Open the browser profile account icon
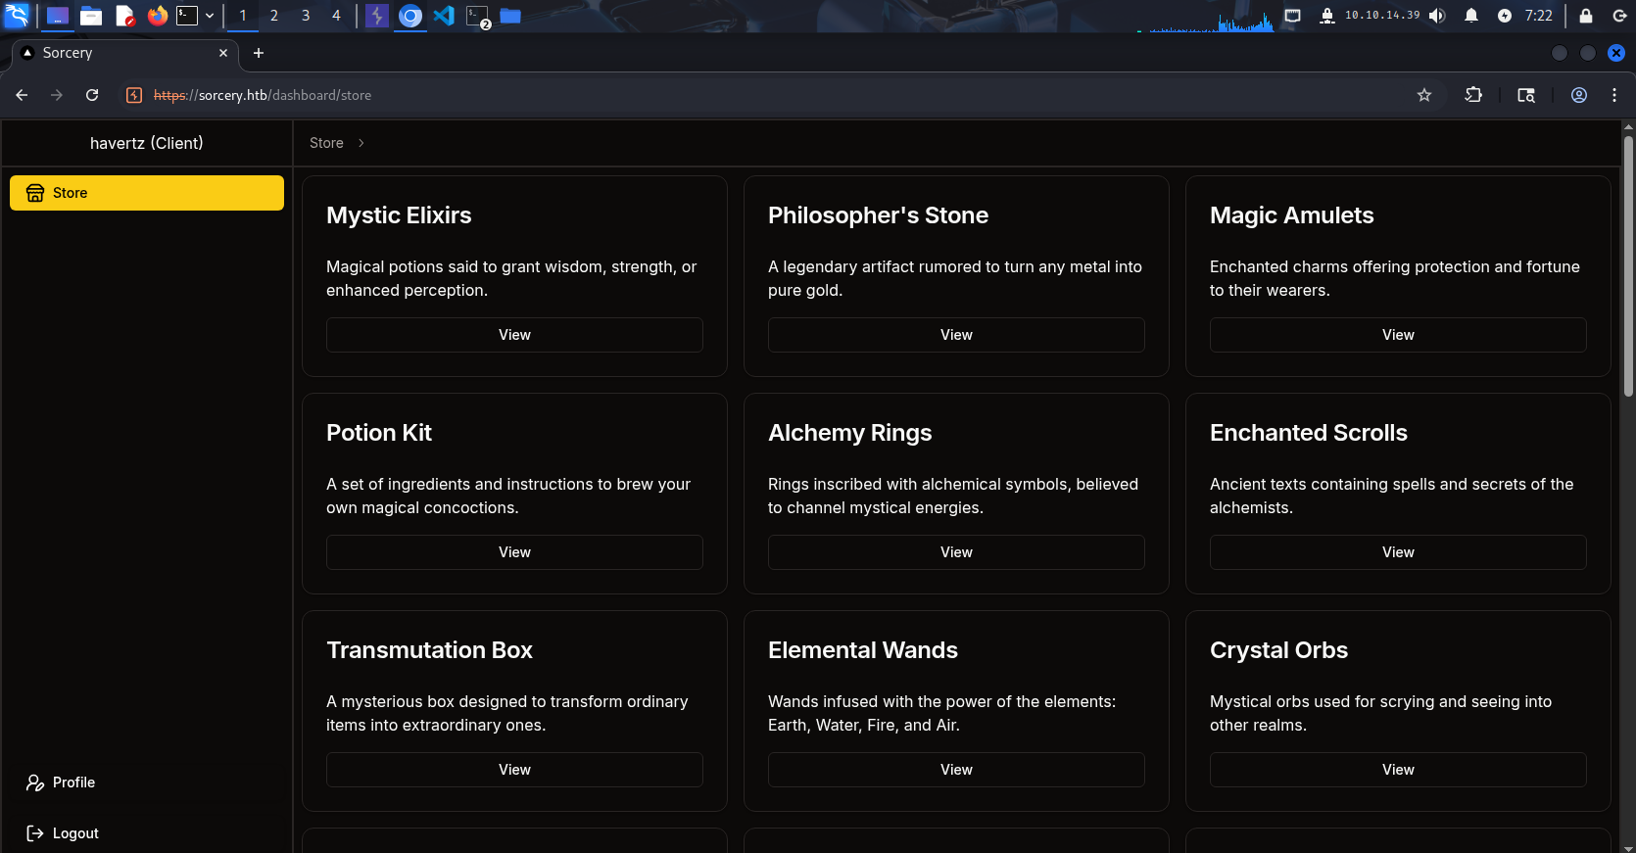The image size is (1636, 853). pos(1578,95)
